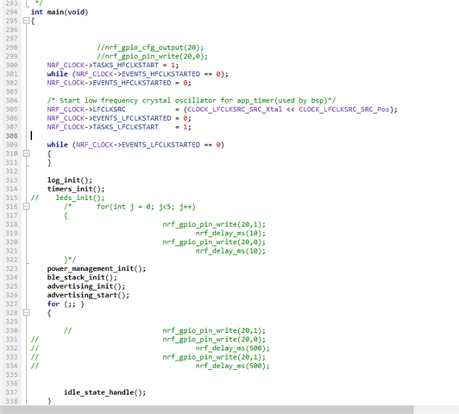This screenshot has height=414, width=459.
Task: Collapse the while loop block fold marker
Action: (27, 154)
